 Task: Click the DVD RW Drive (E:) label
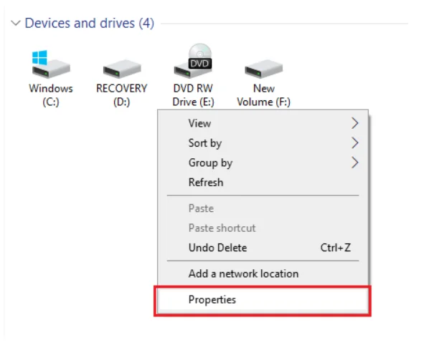coord(193,95)
